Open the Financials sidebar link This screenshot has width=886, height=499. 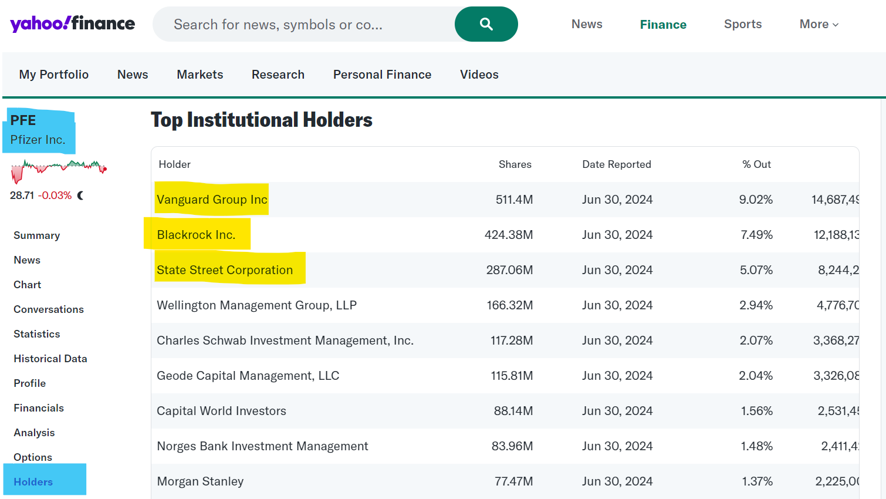[39, 408]
